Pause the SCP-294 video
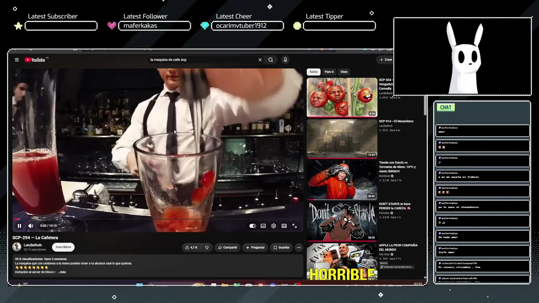Screen dimensions: 539x303 click(x=19, y=226)
